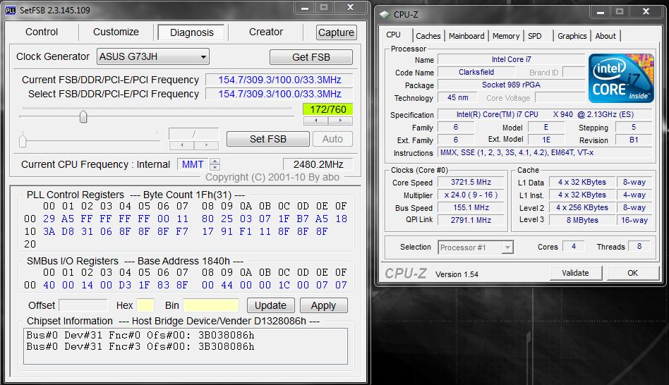Image resolution: width=669 pixels, height=385 pixels.
Task: Expand the Clock Generator dropdown ASUS G73JH
Action: 152,56
